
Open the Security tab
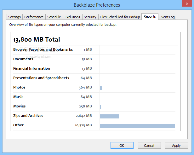point(90,17)
